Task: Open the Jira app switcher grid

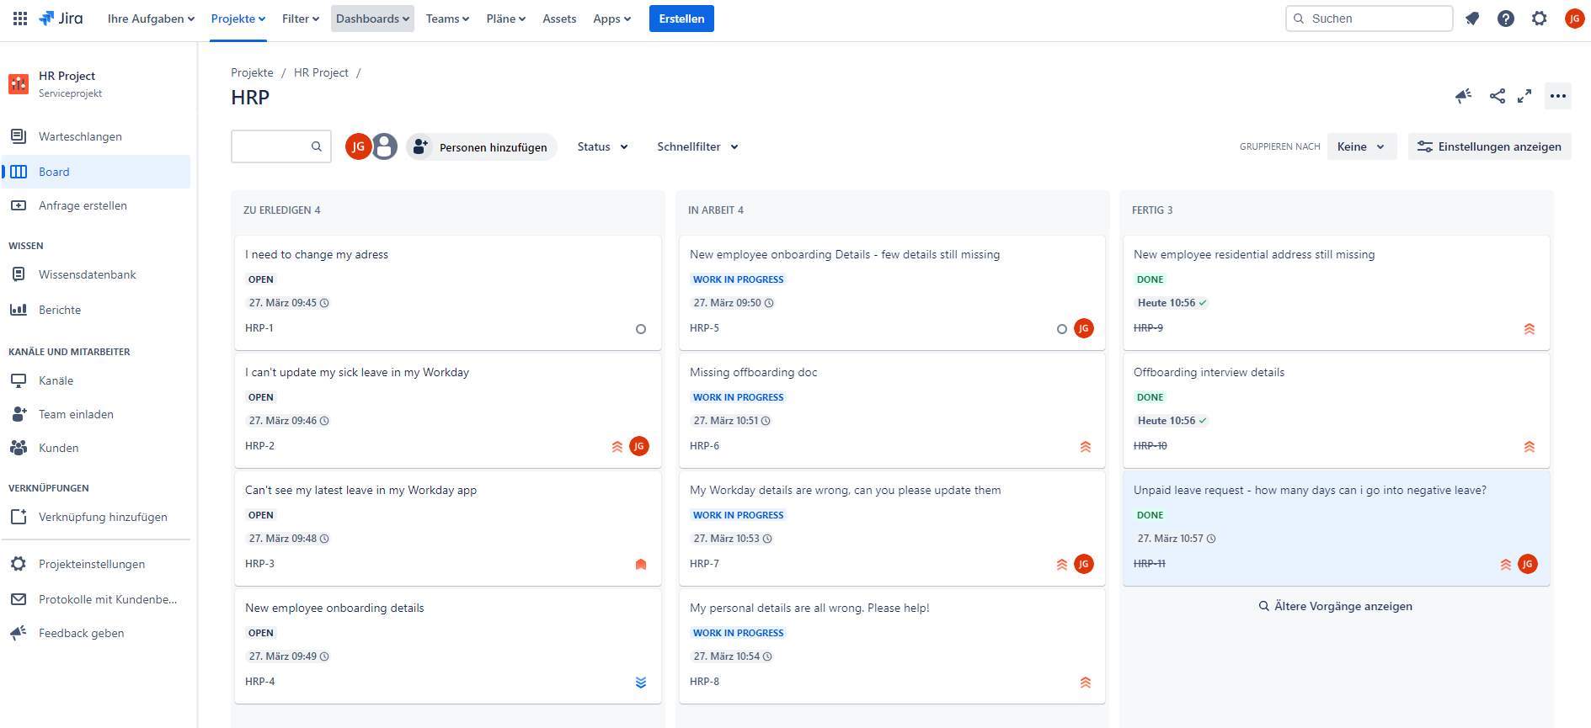Action: coord(20,19)
